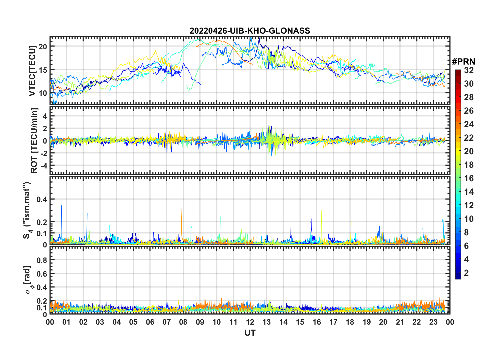
Task: Click x-axis tick label 18
Action: click(350, 322)
